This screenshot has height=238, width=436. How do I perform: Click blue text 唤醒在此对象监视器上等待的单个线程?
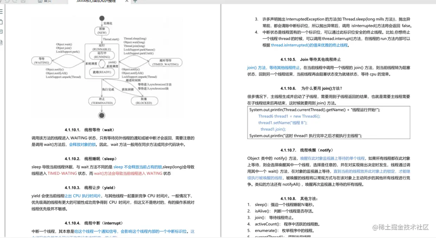(x=332, y=159)
